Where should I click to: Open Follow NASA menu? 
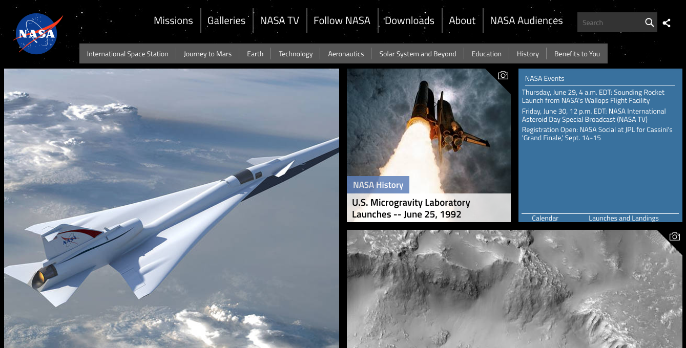coord(342,20)
